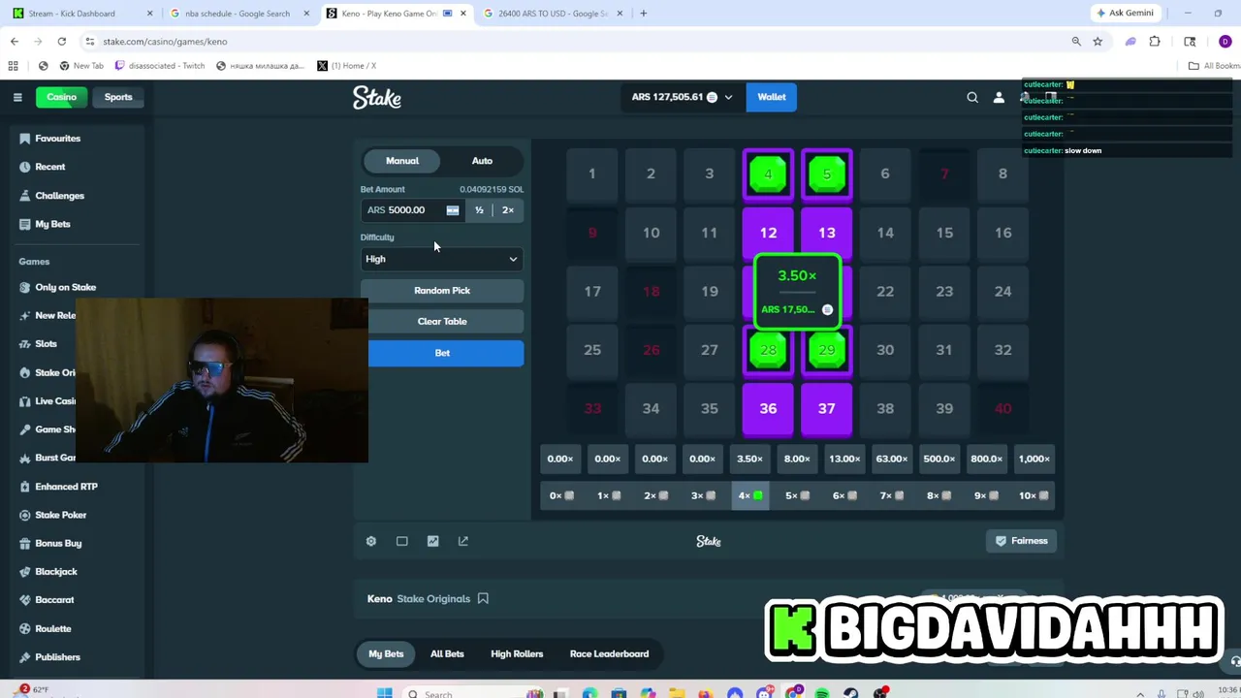The height and width of the screenshot is (698, 1241).
Task: Open Roulette in the sidebar
Action: click(53, 628)
